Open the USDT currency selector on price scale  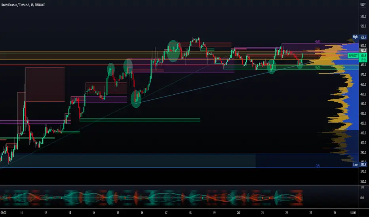click(363, 4)
